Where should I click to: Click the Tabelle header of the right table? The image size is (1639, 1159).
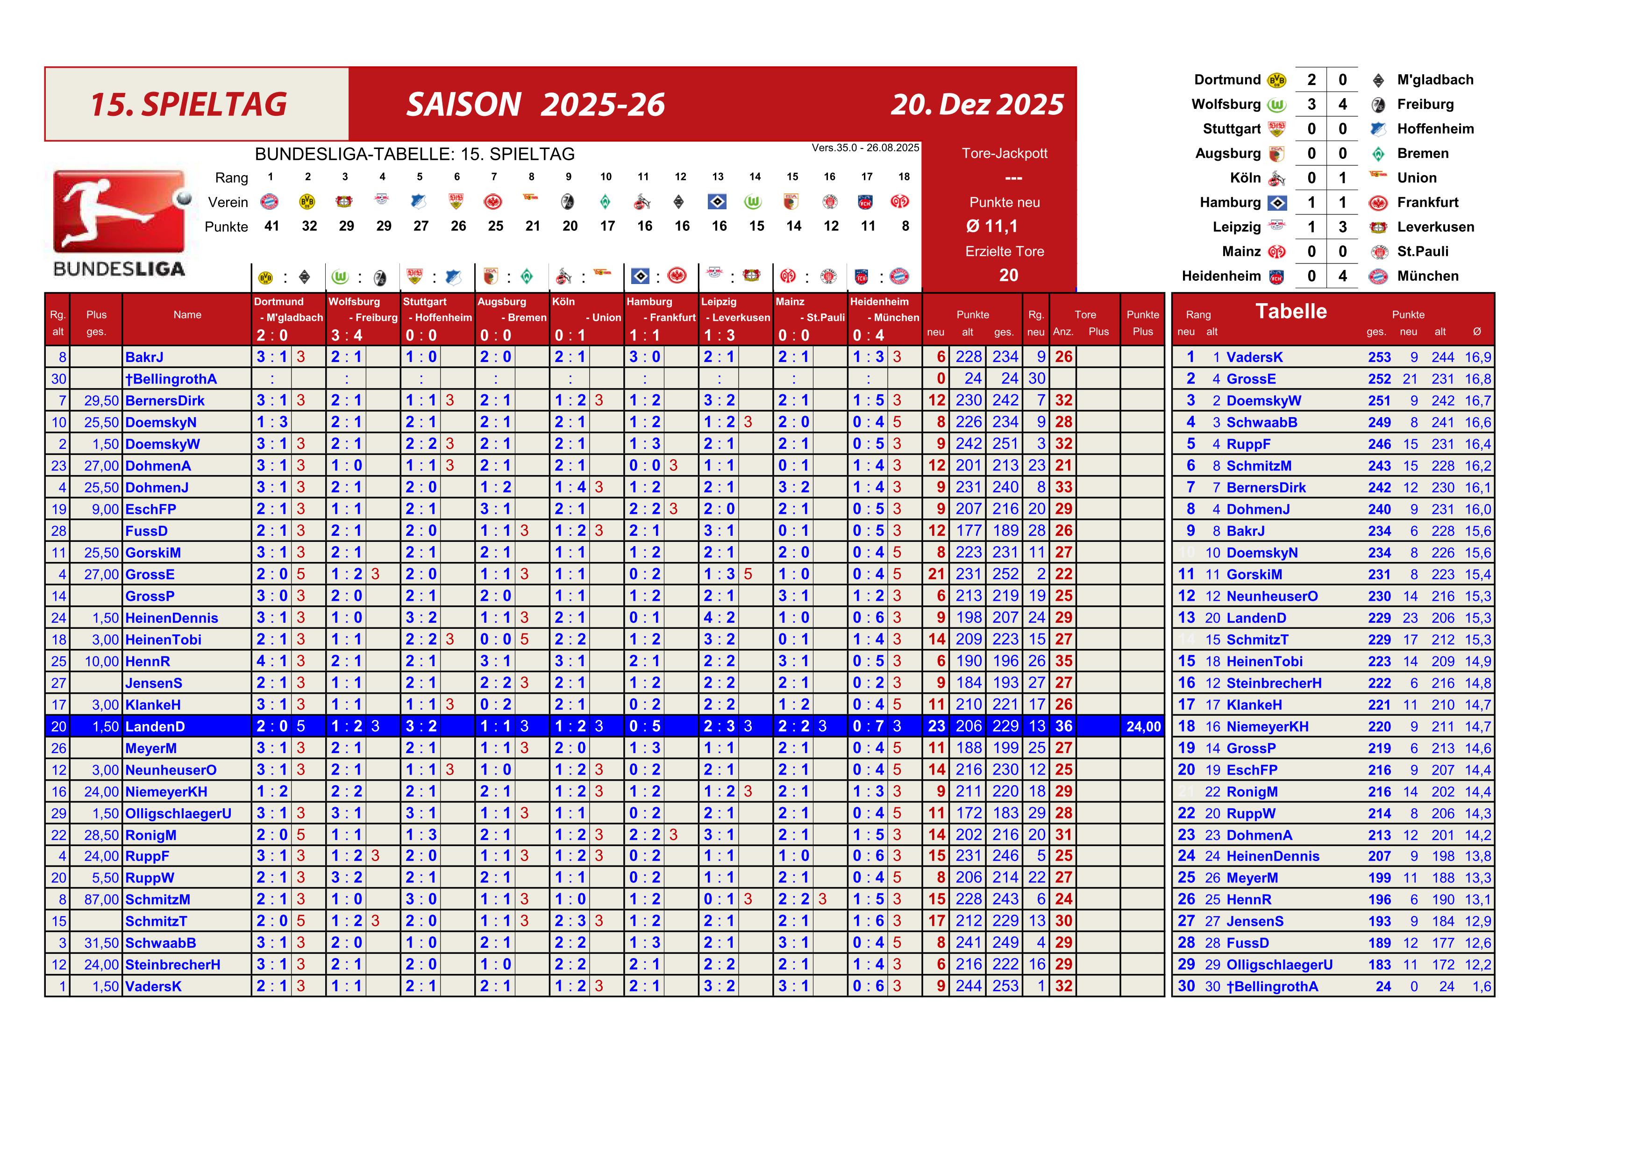[x=1290, y=311]
